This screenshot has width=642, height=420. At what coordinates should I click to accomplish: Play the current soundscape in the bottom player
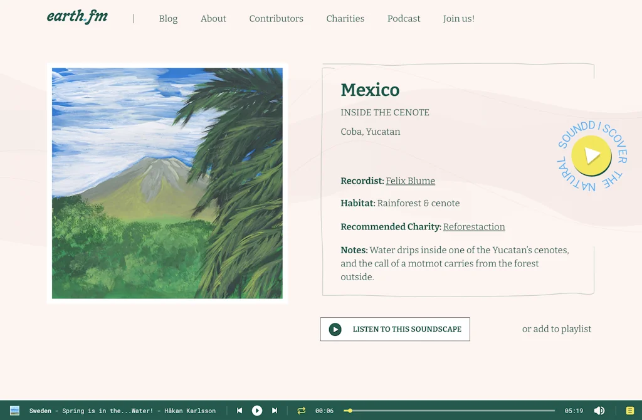(x=257, y=411)
